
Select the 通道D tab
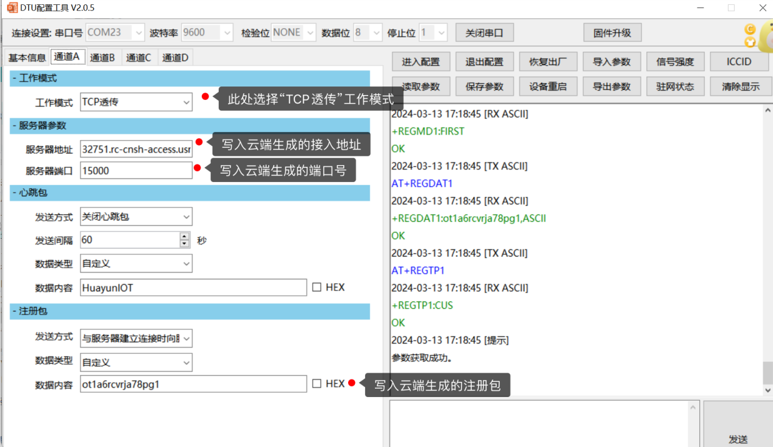click(175, 58)
